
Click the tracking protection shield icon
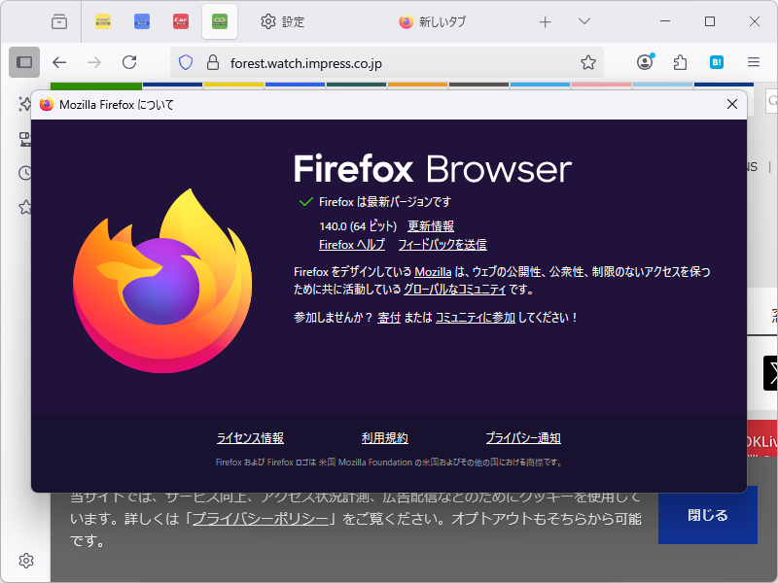pos(185,61)
